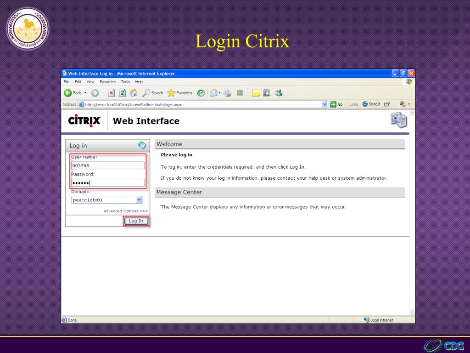470x353 pixels.
Task: Click the browser Back button
Action: coord(71,93)
